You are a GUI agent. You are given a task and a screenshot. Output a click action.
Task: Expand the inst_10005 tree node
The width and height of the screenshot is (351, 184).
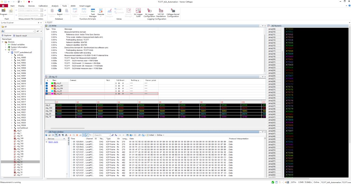coord(12,71)
